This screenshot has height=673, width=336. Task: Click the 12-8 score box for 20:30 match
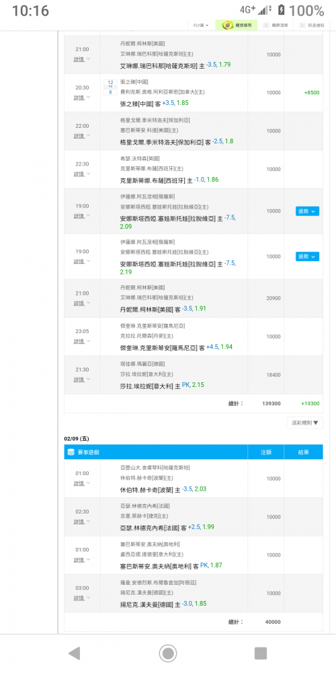pos(110,87)
